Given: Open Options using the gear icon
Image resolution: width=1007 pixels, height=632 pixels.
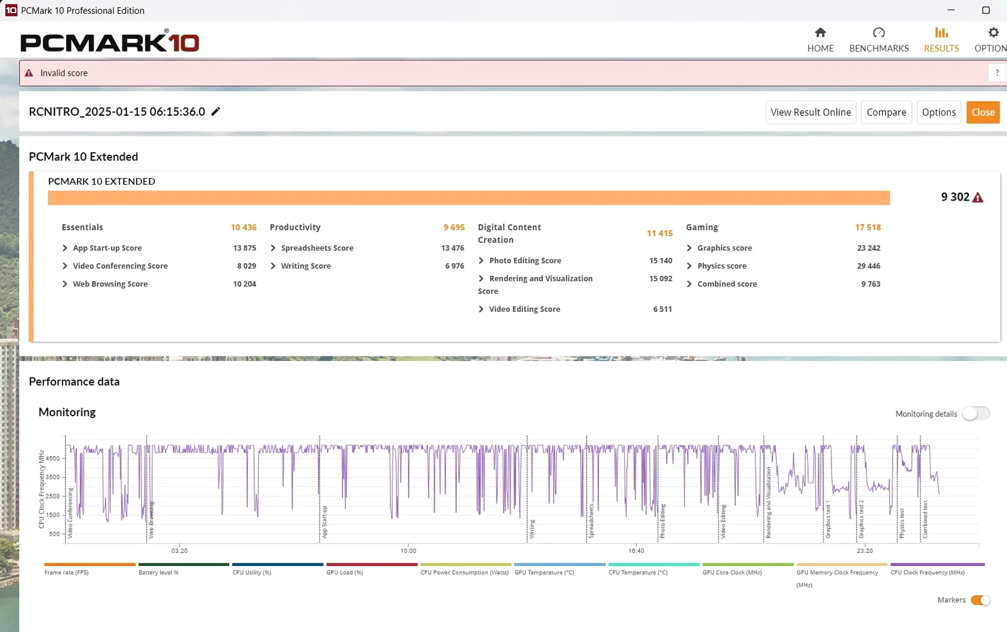Looking at the screenshot, I should 993,33.
